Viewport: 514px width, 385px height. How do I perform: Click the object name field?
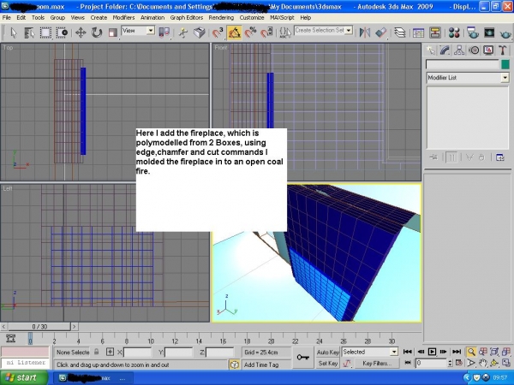(x=463, y=64)
